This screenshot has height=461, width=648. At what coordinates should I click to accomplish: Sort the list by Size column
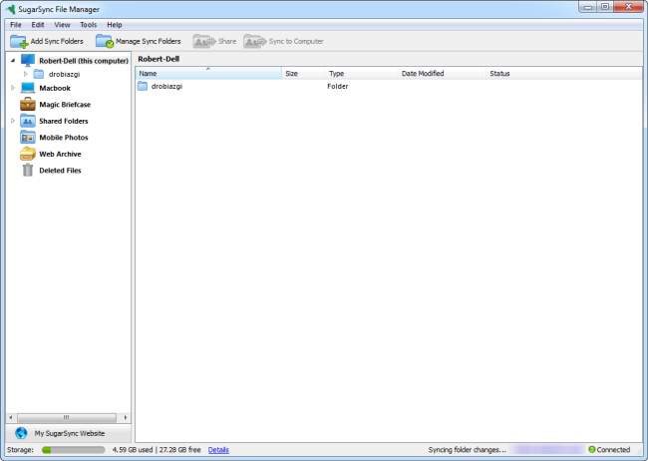[304, 73]
